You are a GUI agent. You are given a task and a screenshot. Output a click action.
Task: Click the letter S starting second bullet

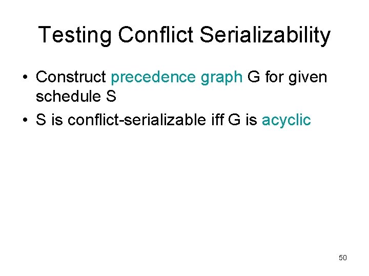pyautogui.click(x=41, y=120)
